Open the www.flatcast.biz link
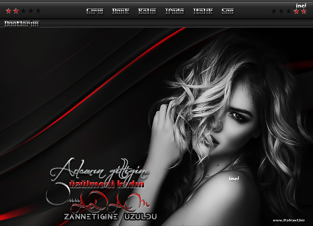Viewport: 313px width, 226px height. [x=289, y=220]
